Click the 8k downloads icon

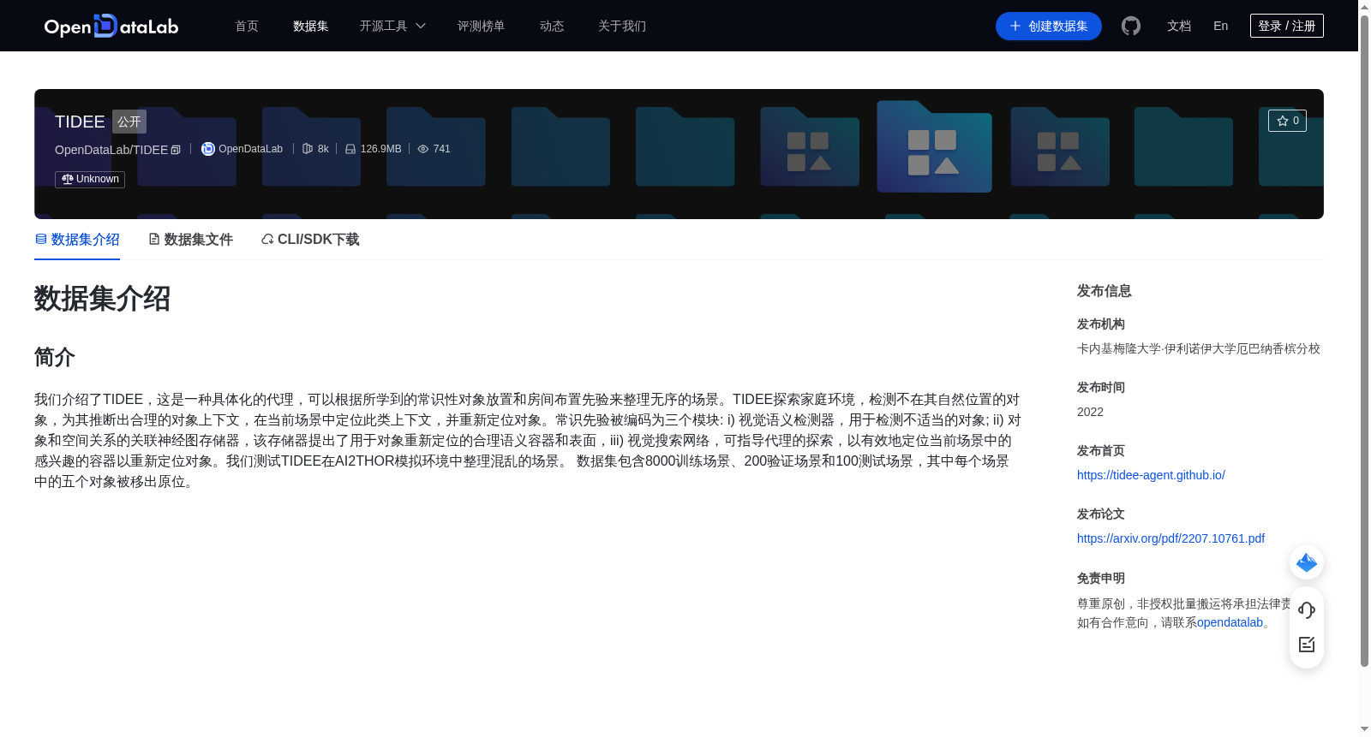point(308,149)
